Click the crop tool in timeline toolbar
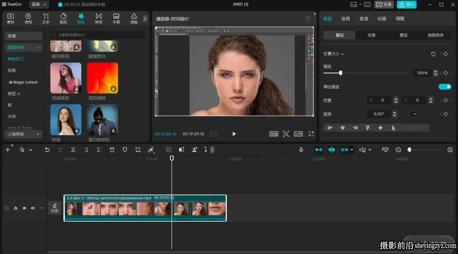The image size is (458, 254). [x=138, y=150]
